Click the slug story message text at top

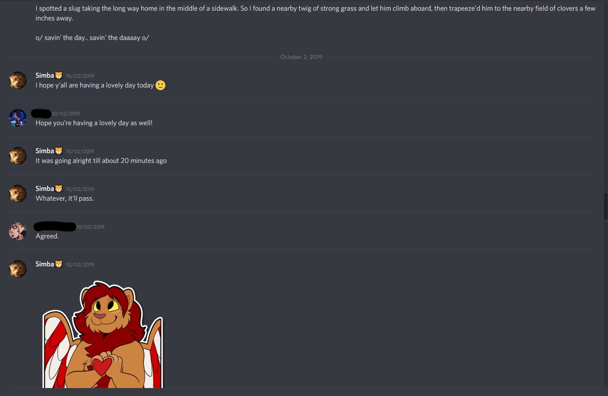316,13
